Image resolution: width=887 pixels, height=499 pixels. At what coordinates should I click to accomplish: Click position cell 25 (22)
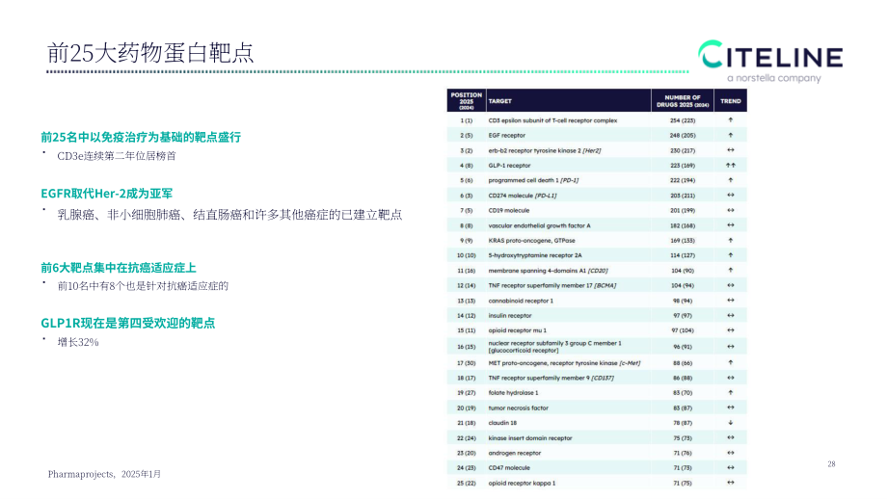pyautogui.click(x=466, y=484)
